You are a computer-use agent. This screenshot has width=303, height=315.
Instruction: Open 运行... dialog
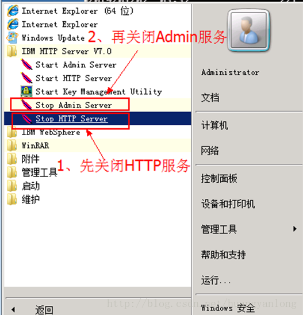tap(216, 280)
